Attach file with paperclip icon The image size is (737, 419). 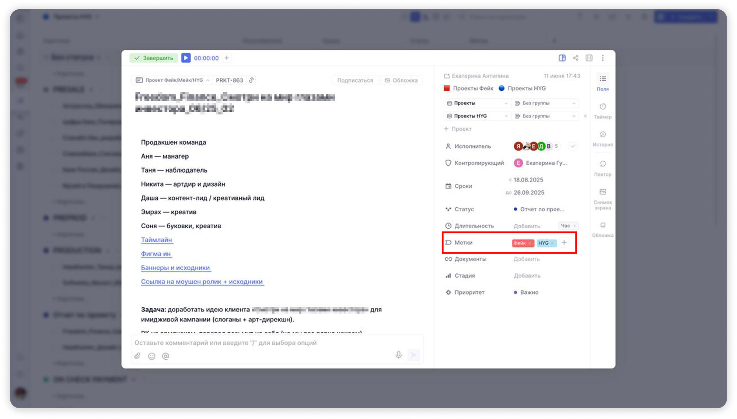pyautogui.click(x=137, y=356)
